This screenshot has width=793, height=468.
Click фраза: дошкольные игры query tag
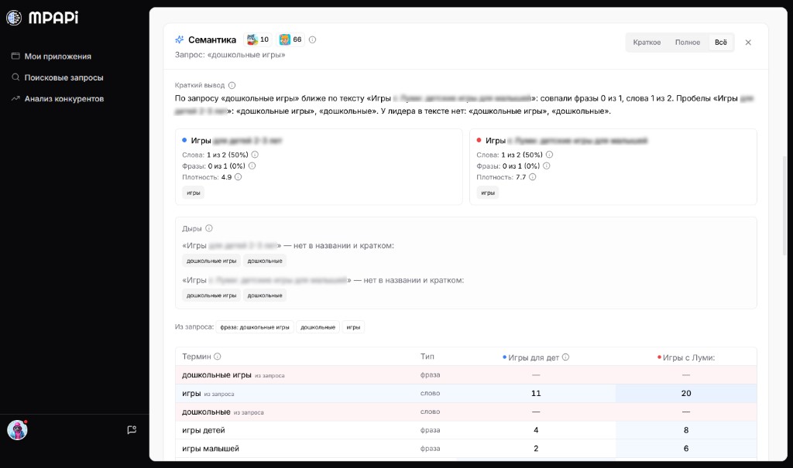255,327
